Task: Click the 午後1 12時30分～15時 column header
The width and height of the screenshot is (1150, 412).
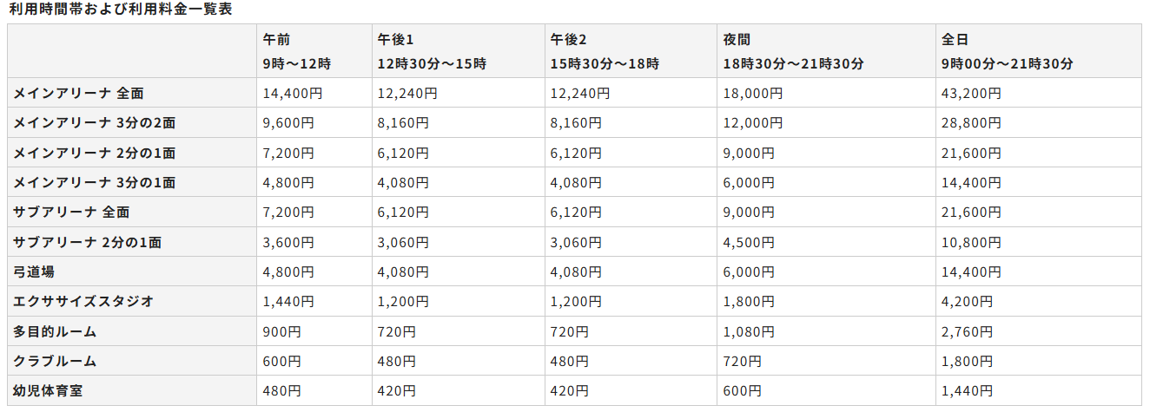Action: click(x=432, y=51)
